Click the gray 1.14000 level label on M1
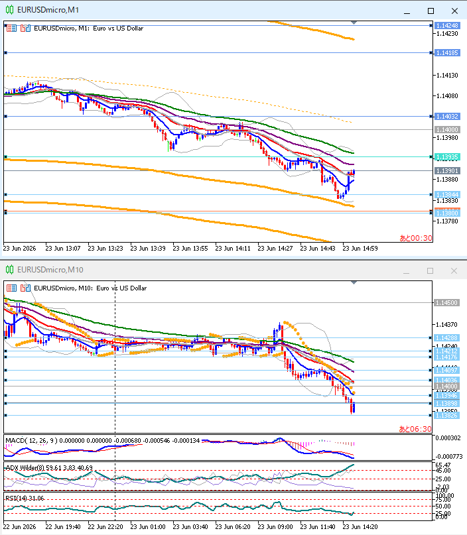 pos(447,130)
